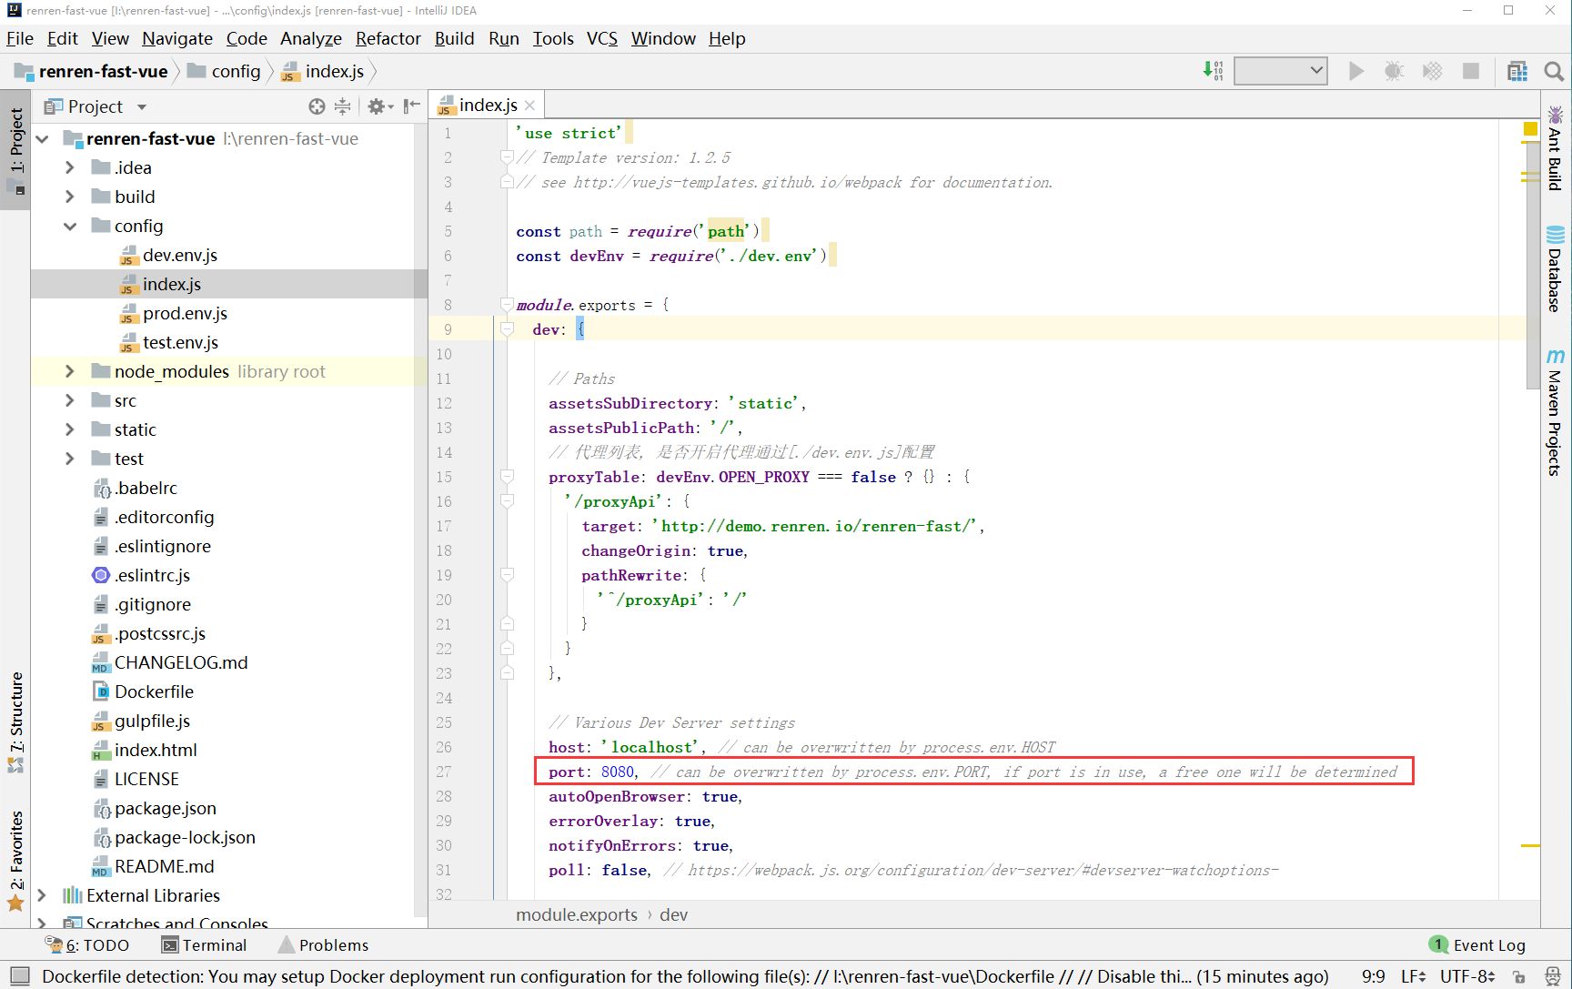
Task: Select prod.env.js in the project tree
Action: (185, 313)
